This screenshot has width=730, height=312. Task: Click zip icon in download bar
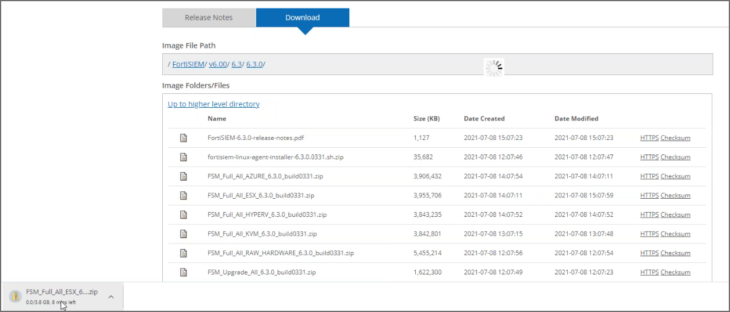[x=15, y=296]
